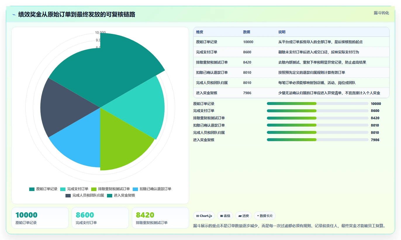Toggle the 完成人员和团队归属 legend swatch
The width and height of the screenshot is (401, 240).
pos(68,195)
